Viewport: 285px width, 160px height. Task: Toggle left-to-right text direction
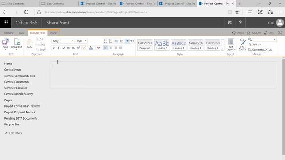pos(127,41)
